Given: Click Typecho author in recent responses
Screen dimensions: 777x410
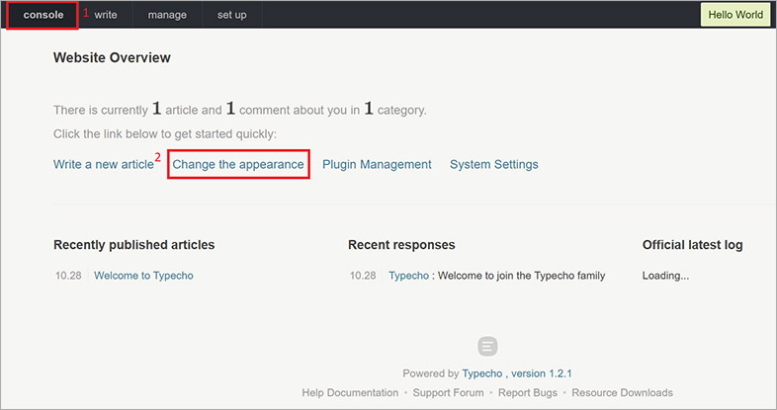Looking at the screenshot, I should [x=409, y=276].
